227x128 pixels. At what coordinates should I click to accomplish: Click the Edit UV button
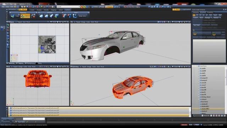tap(25, 16)
